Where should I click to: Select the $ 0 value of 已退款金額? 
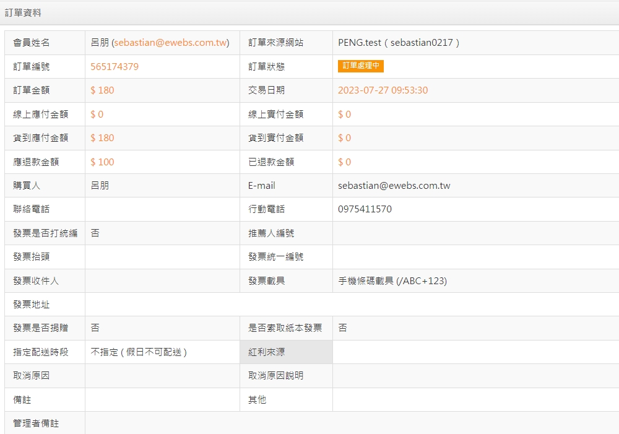(x=344, y=162)
